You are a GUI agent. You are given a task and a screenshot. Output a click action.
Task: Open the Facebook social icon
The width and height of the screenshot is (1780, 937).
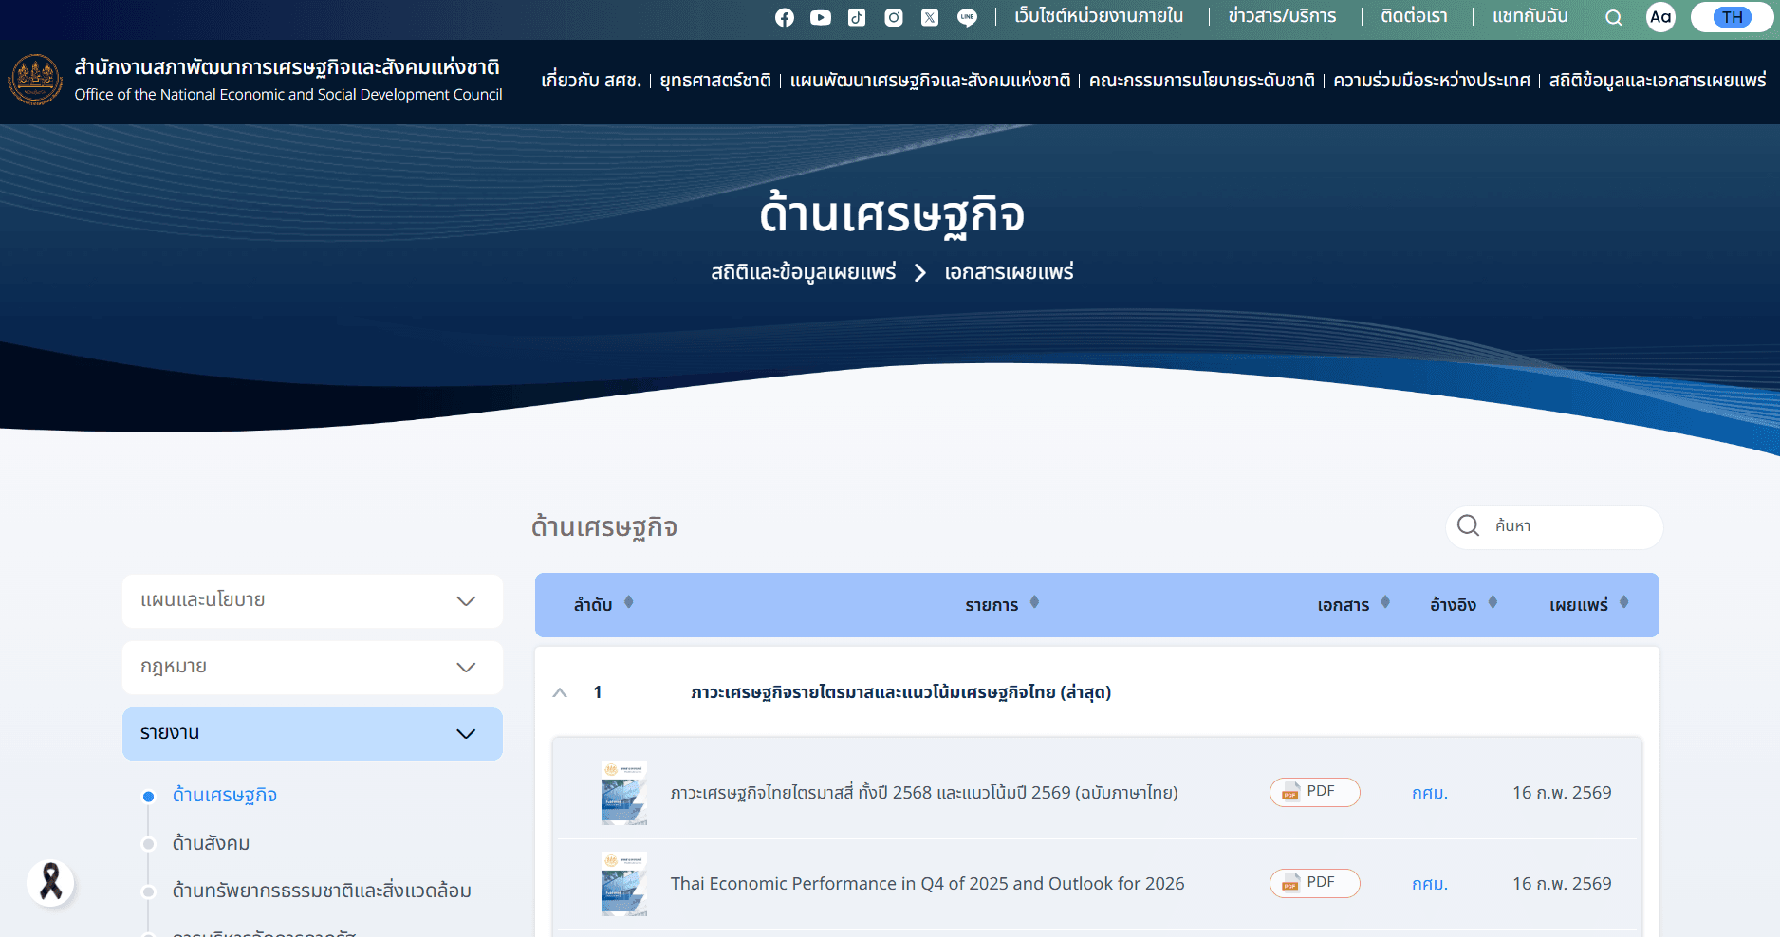tap(784, 18)
